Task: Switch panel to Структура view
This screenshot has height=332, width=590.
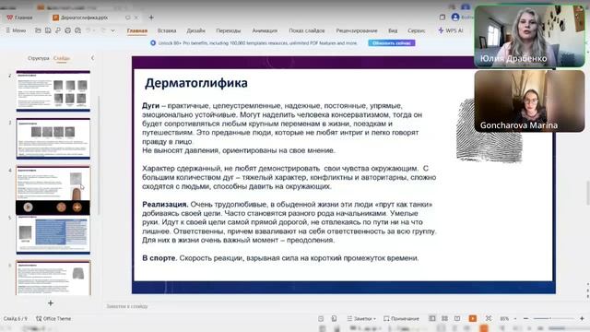Action: tap(39, 58)
